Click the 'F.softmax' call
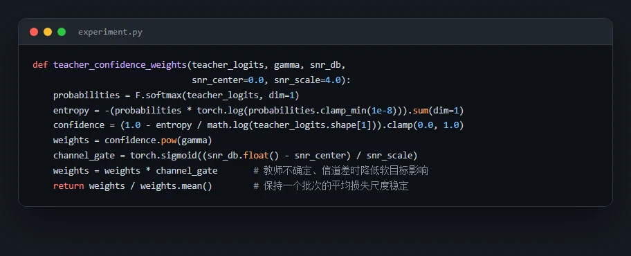 click(158, 95)
